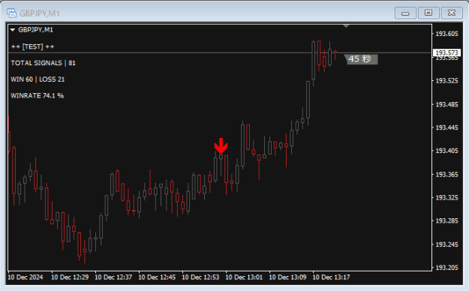Click the 193.485 price axis label

click(x=446, y=104)
